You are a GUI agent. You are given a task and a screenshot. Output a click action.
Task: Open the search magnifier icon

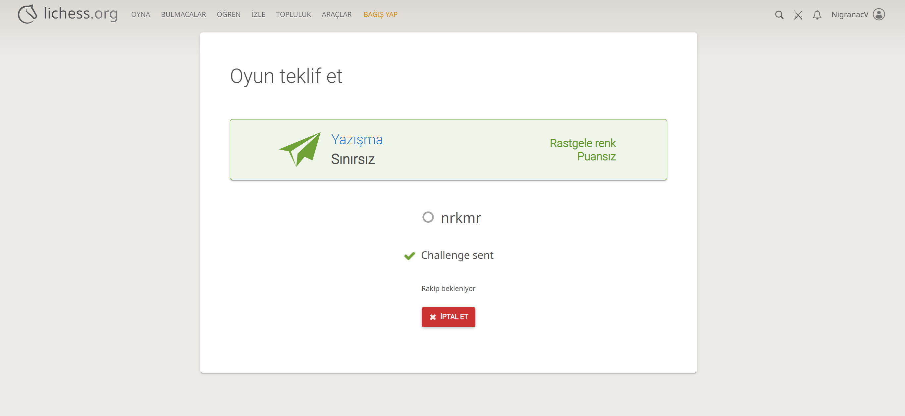click(x=779, y=15)
